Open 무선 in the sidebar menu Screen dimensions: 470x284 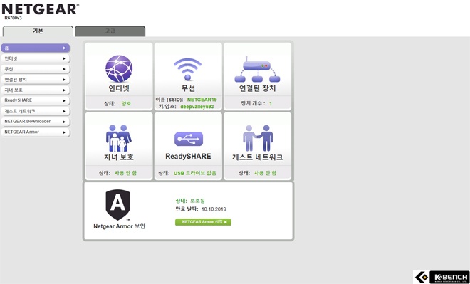point(36,69)
